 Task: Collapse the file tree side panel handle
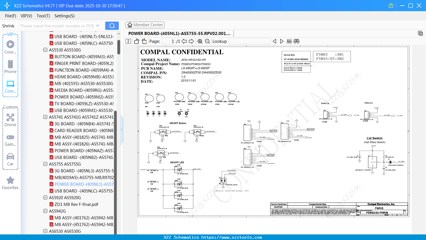pyautogui.click(x=122, y=130)
